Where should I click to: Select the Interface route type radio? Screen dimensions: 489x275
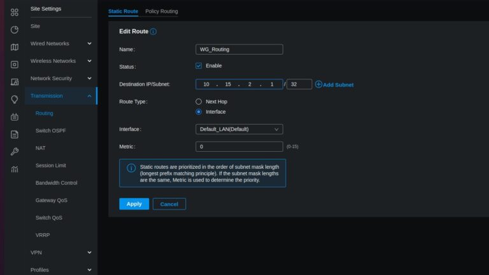199,112
